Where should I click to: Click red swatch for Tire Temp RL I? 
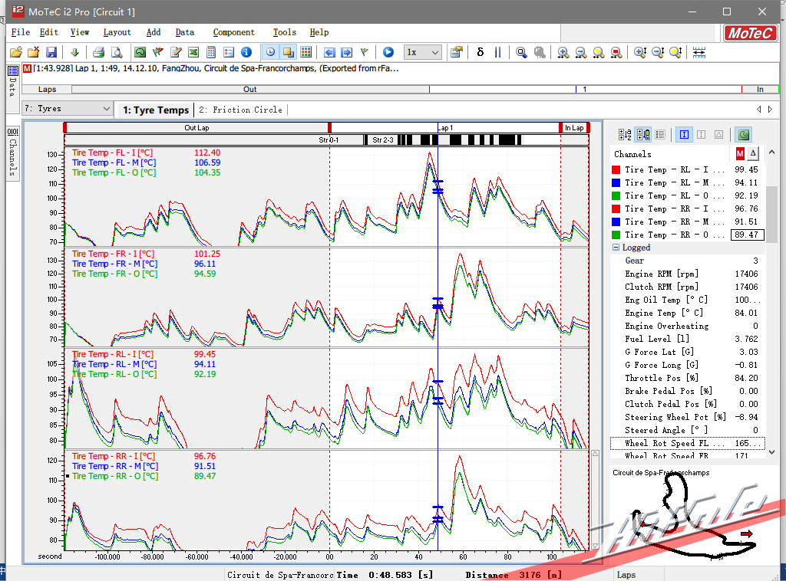(616, 169)
